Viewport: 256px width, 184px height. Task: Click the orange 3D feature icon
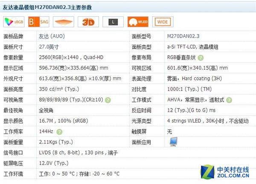coord(88,22)
